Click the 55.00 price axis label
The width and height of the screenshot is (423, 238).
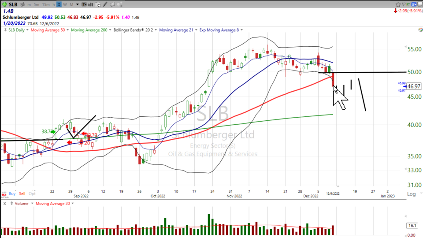pyautogui.click(x=414, y=49)
